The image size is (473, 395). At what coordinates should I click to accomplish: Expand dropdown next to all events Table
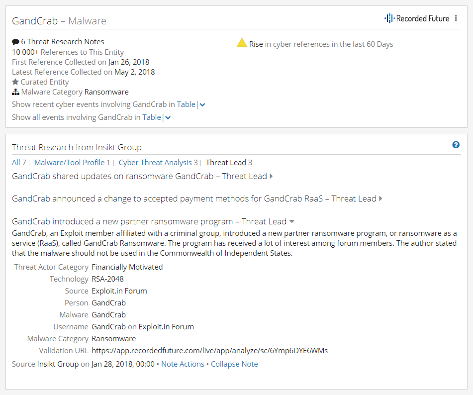tap(168, 118)
